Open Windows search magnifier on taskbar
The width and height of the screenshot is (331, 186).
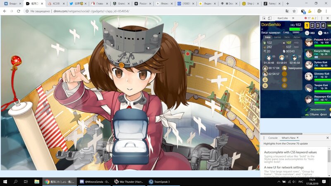tap(15, 181)
